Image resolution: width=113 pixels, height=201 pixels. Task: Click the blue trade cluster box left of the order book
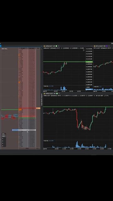click(16, 116)
